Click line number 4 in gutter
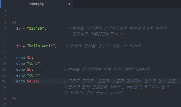Viewport: 181px width, 107px height. coord(5,28)
